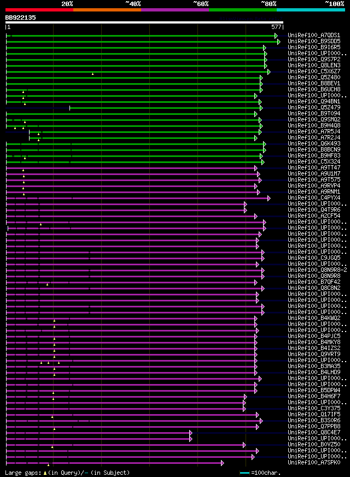Open the UniRef100_Q7PPB8 hit label
Viewport: 350px width, 477px height.
(314, 427)
